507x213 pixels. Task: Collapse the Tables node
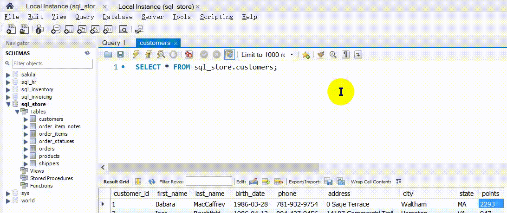[x=17, y=112]
